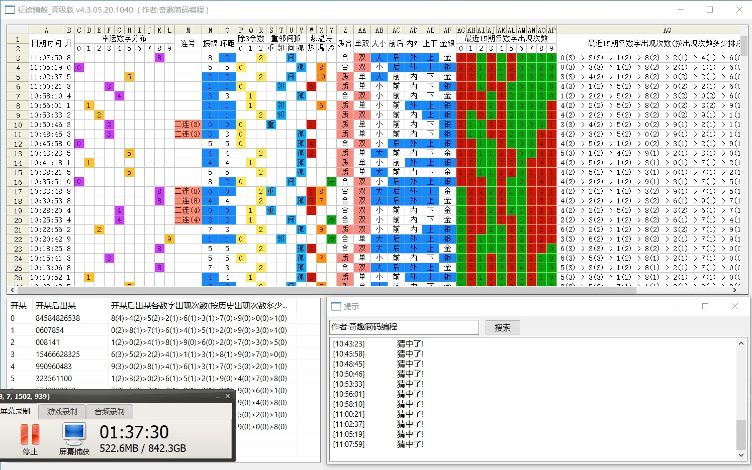
Task: Click the down arrow of the 提示 log scrollbar
Action: pos(741,455)
